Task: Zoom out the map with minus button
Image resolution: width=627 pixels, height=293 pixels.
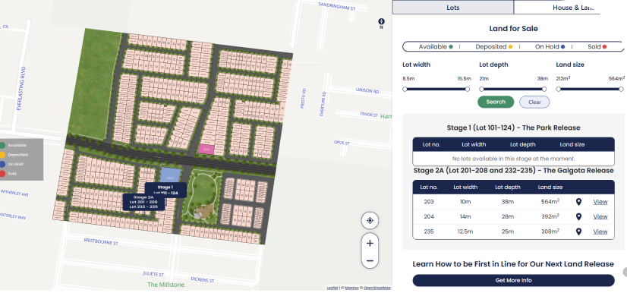Action: tap(370, 261)
